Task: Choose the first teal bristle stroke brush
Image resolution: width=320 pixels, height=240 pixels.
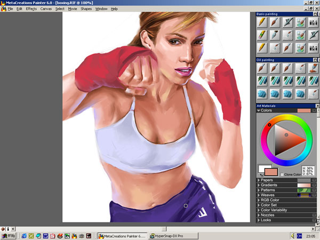Action: pyautogui.click(x=262, y=81)
